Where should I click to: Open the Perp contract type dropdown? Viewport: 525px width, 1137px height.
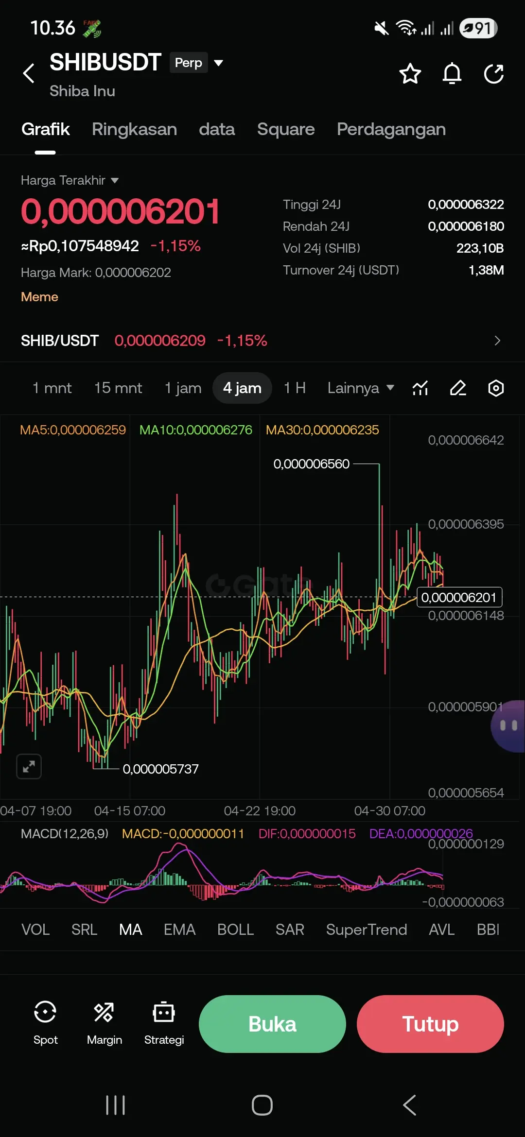point(197,62)
